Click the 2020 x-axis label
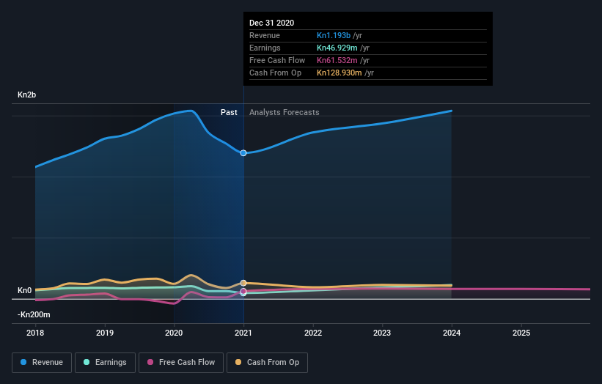 click(174, 333)
